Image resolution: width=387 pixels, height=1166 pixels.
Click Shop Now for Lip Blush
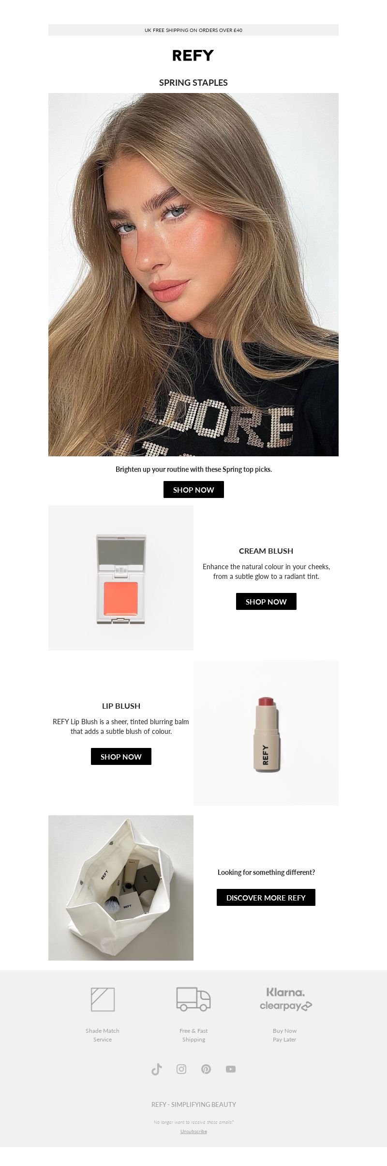(121, 757)
